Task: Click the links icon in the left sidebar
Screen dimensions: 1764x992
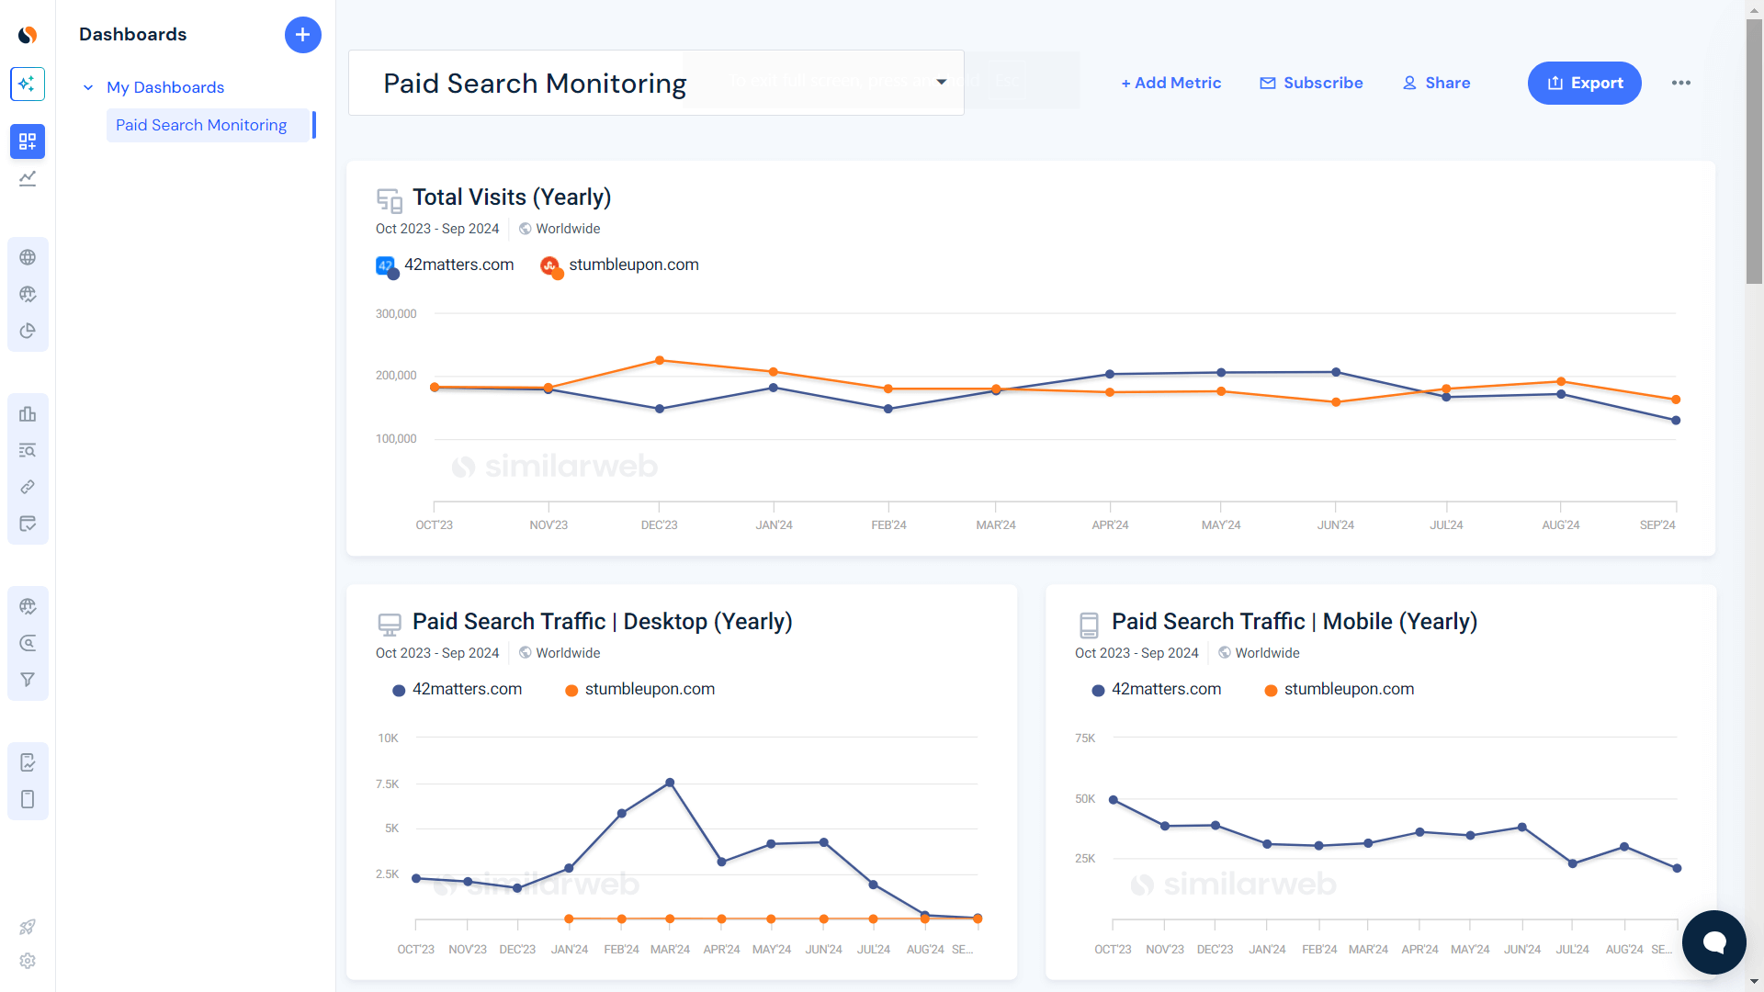Action: click(27, 487)
